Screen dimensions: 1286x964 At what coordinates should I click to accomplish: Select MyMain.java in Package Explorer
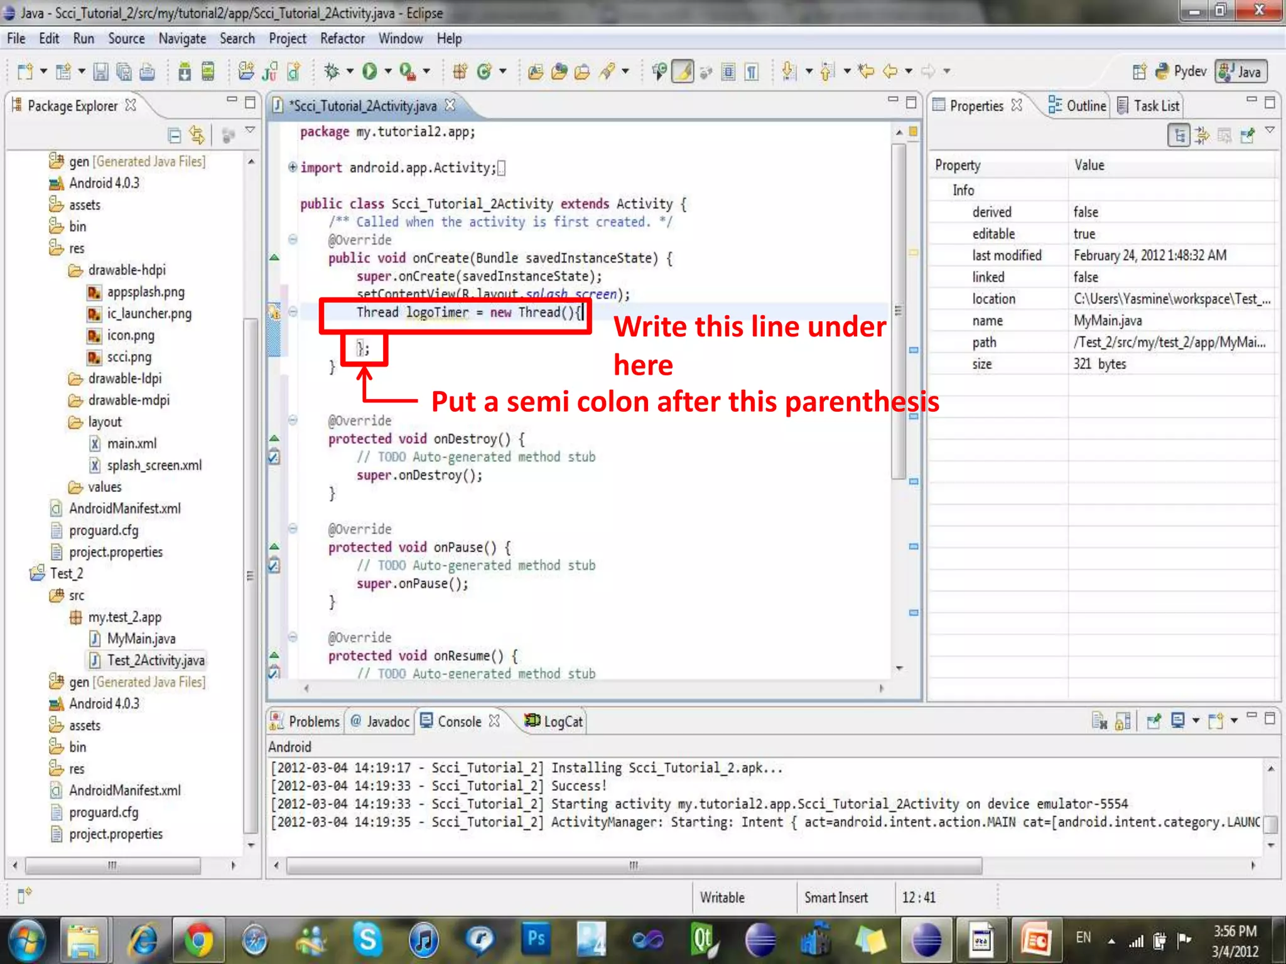(132, 638)
